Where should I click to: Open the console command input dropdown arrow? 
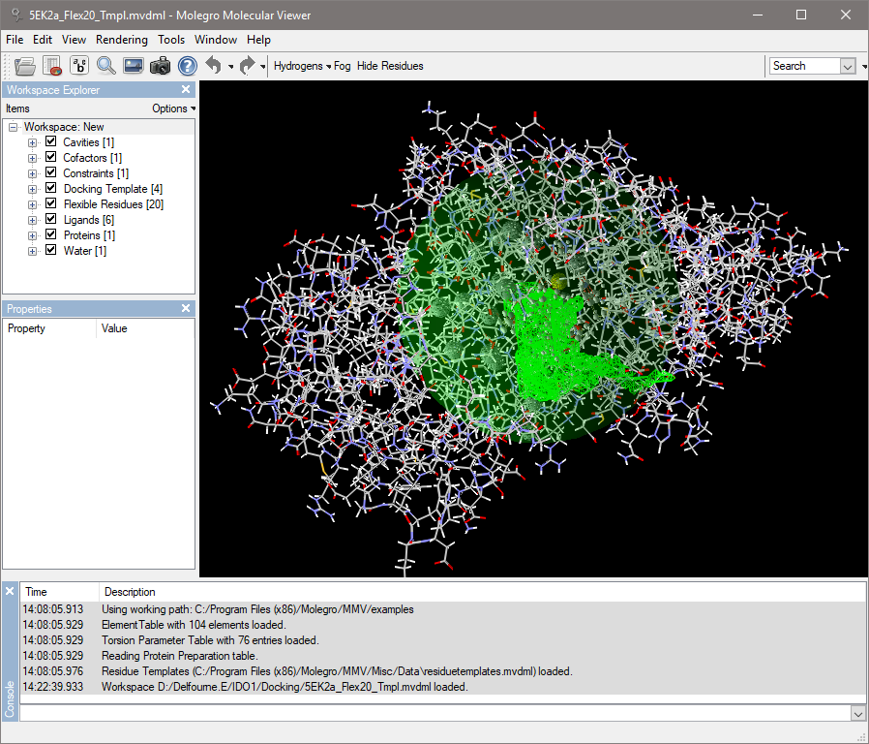pos(858,714)
